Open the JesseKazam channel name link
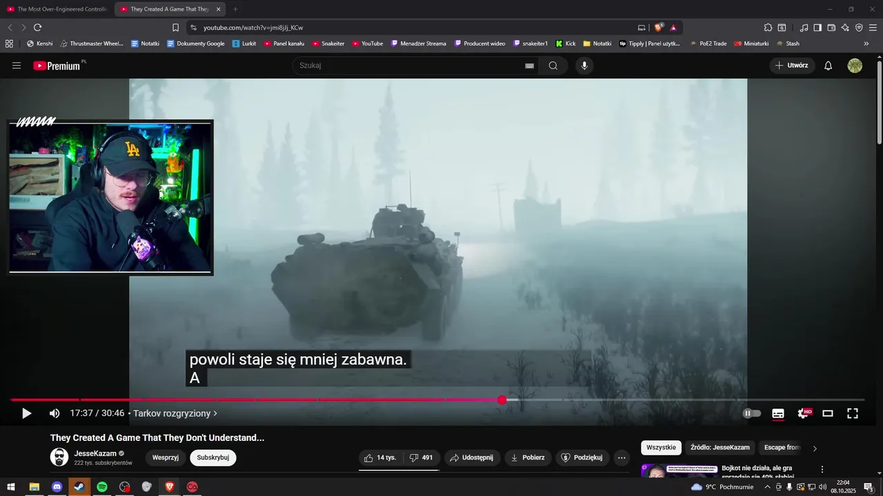Screen dimensions: 883x496 [x=95, y=453]
